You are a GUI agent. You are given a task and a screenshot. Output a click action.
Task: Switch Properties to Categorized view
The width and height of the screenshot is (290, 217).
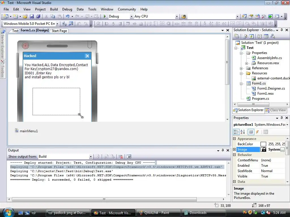236,132
